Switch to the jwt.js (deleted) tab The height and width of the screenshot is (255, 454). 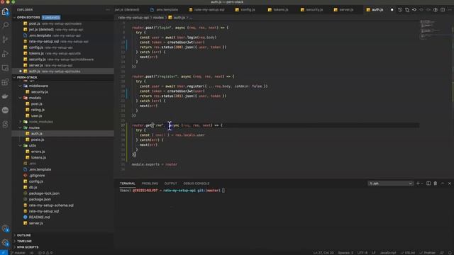(x=127, y=10)
